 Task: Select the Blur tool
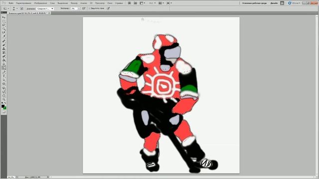pos(3,64)
